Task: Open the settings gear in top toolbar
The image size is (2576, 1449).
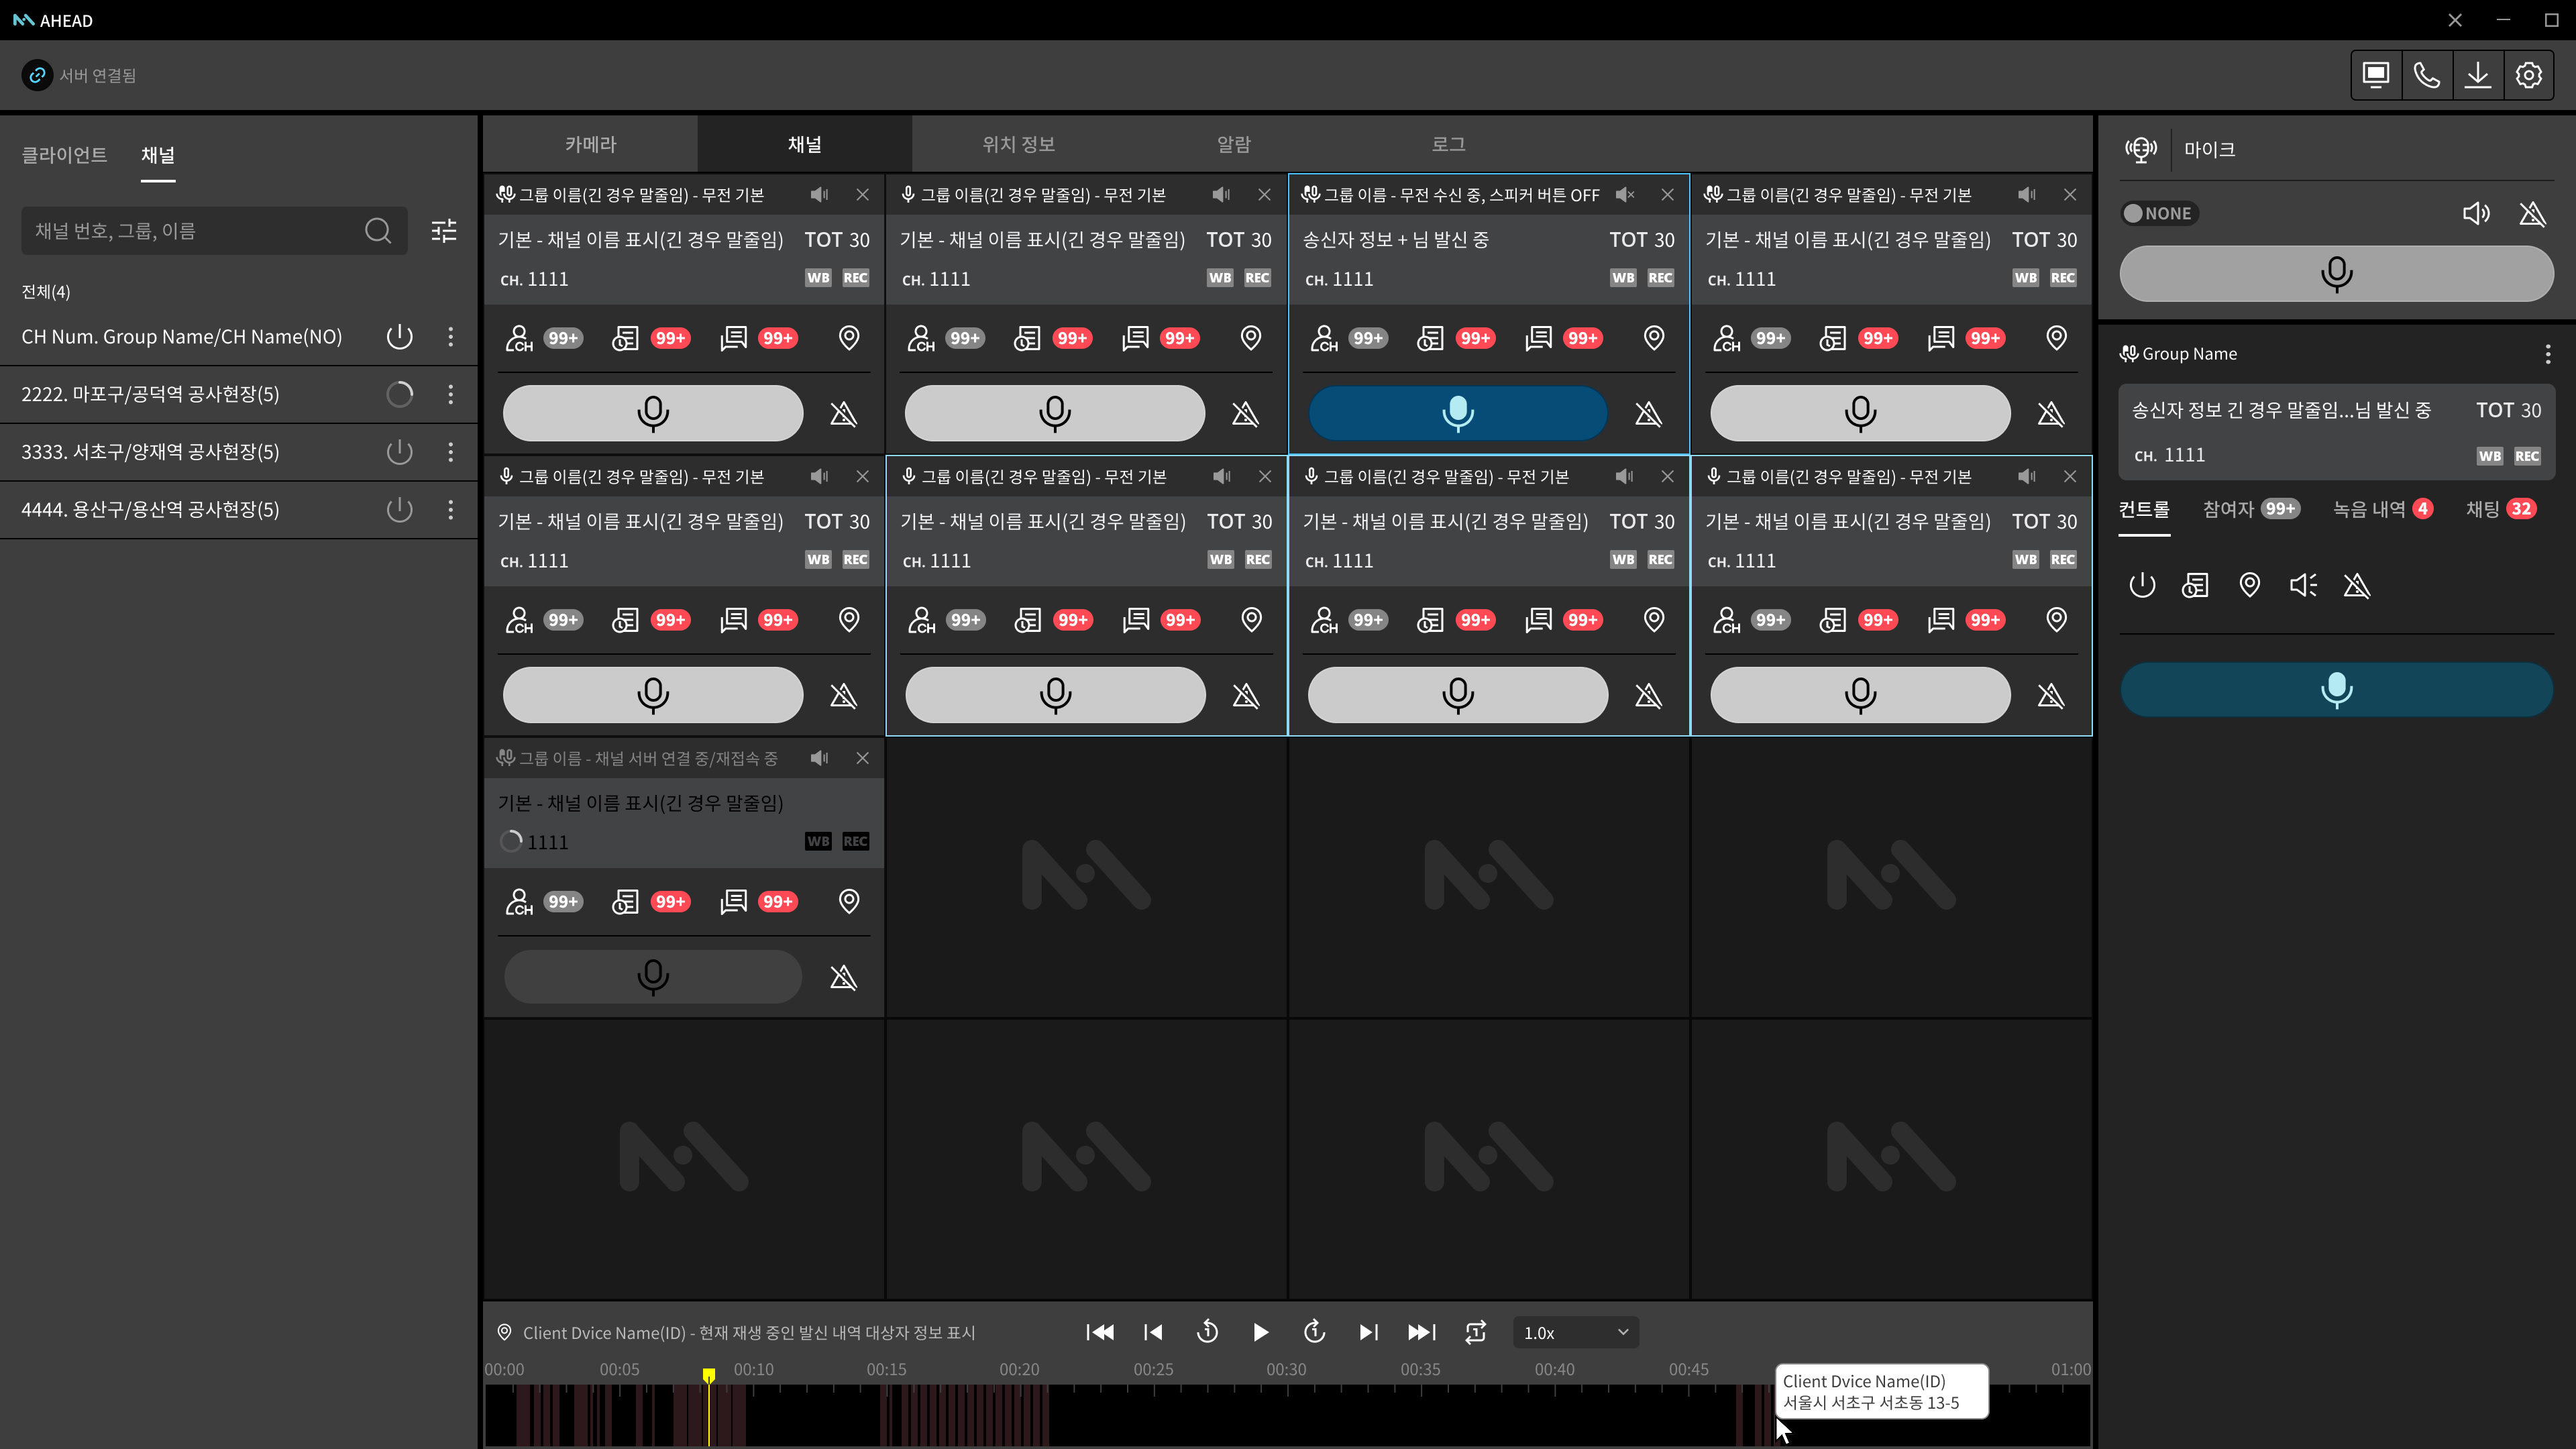Action: click(2529, 75)
